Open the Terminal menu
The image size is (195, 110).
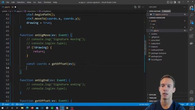47,2
